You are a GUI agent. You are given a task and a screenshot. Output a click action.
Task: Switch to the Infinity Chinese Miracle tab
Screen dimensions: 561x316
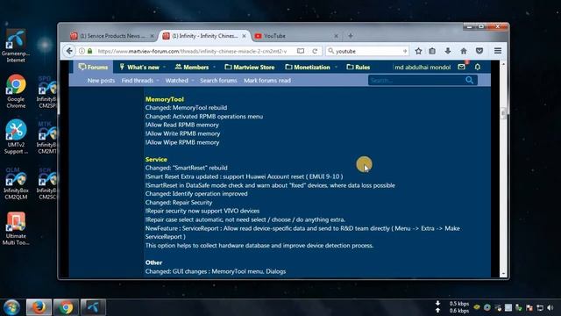[x=204, y=36]
